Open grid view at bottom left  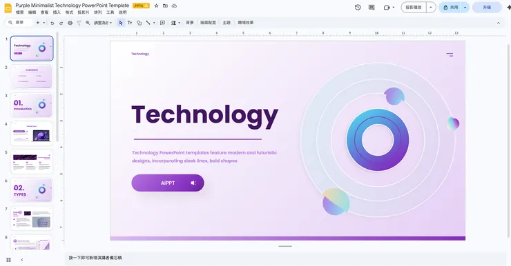click(x=9, y=260)
